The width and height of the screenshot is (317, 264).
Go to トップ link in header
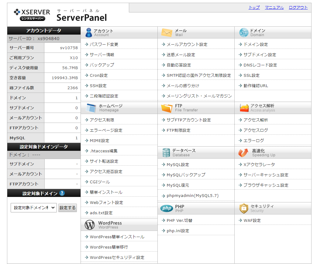[254, 8]
